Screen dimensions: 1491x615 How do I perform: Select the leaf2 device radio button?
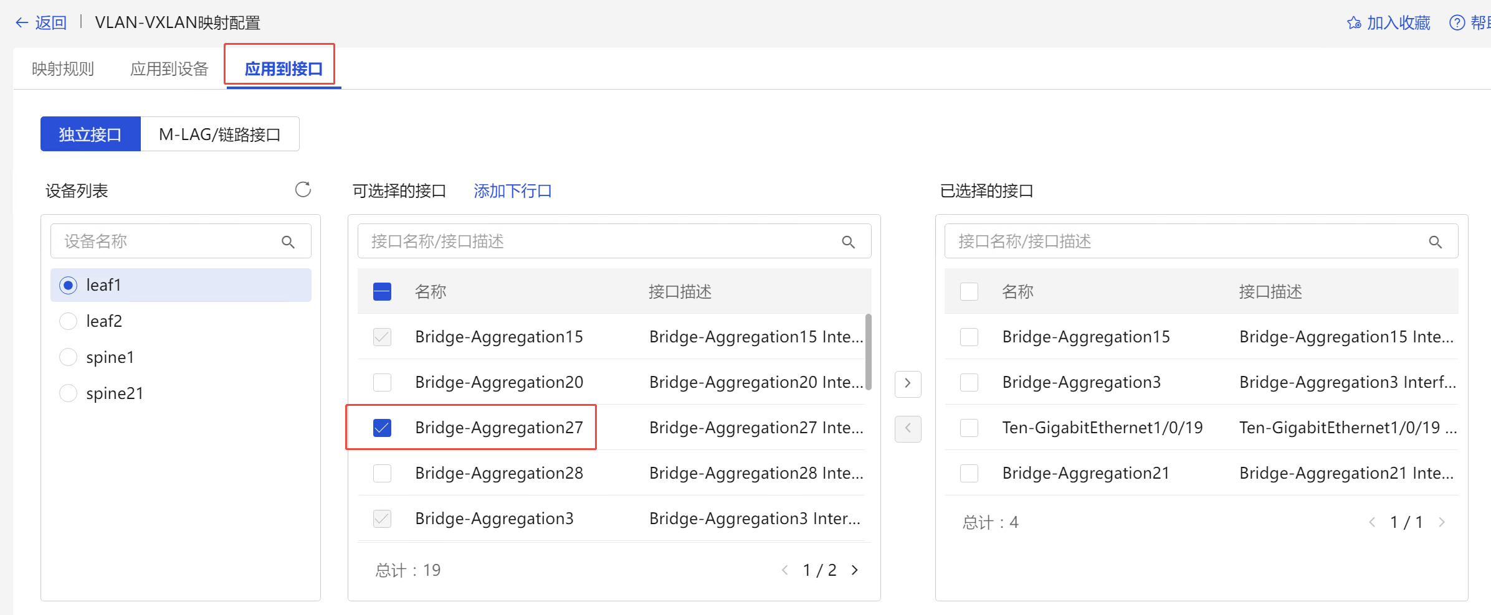pyautogui.click(x=68, y=321)
